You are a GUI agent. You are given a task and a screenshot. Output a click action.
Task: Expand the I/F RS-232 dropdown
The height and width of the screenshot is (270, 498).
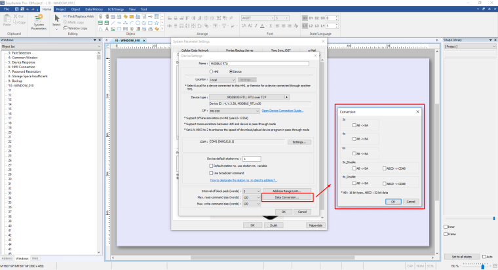point(235,110)
